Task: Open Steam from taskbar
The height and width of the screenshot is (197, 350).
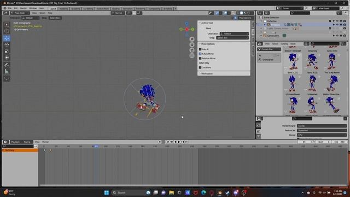Action: coord(227,193)
